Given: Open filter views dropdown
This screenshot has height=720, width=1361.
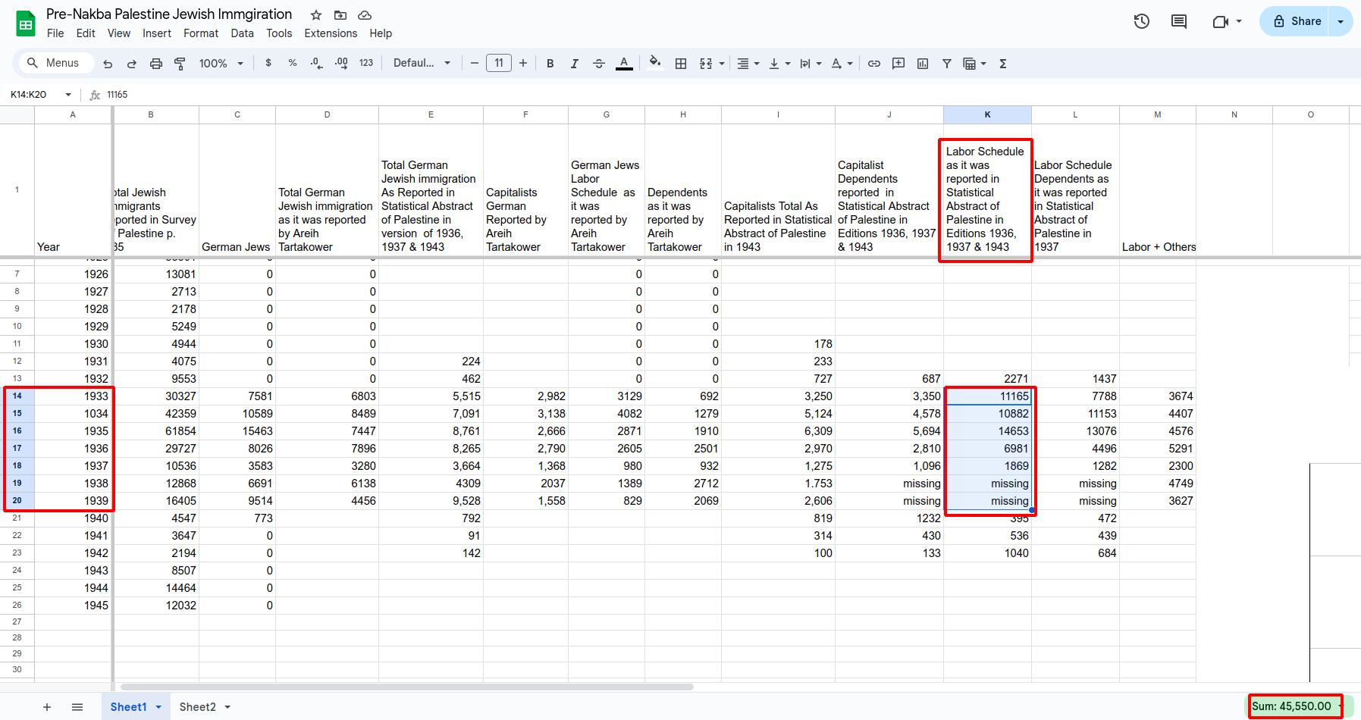Looking at the screenshot, I should (974, 64).
